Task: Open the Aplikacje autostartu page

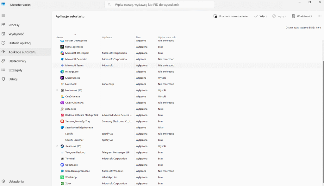Action: 25,52
